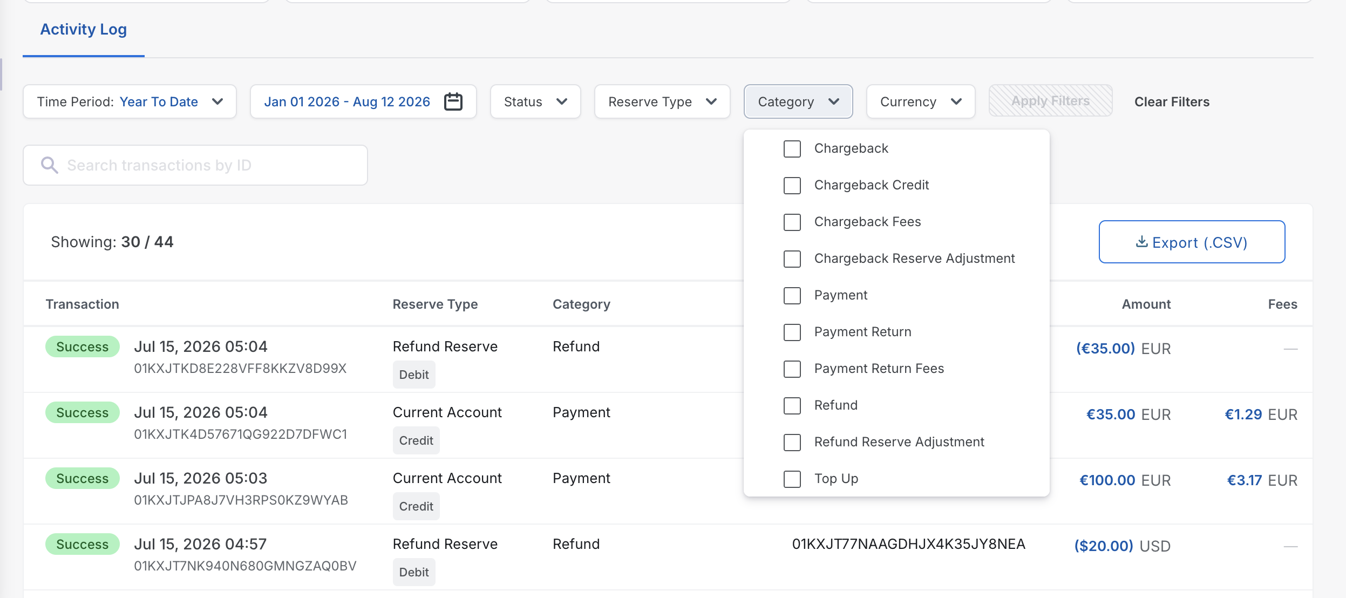Collapse the Category filter dropdown
This screenshot has height=598, width=1346.
point(798,101)
